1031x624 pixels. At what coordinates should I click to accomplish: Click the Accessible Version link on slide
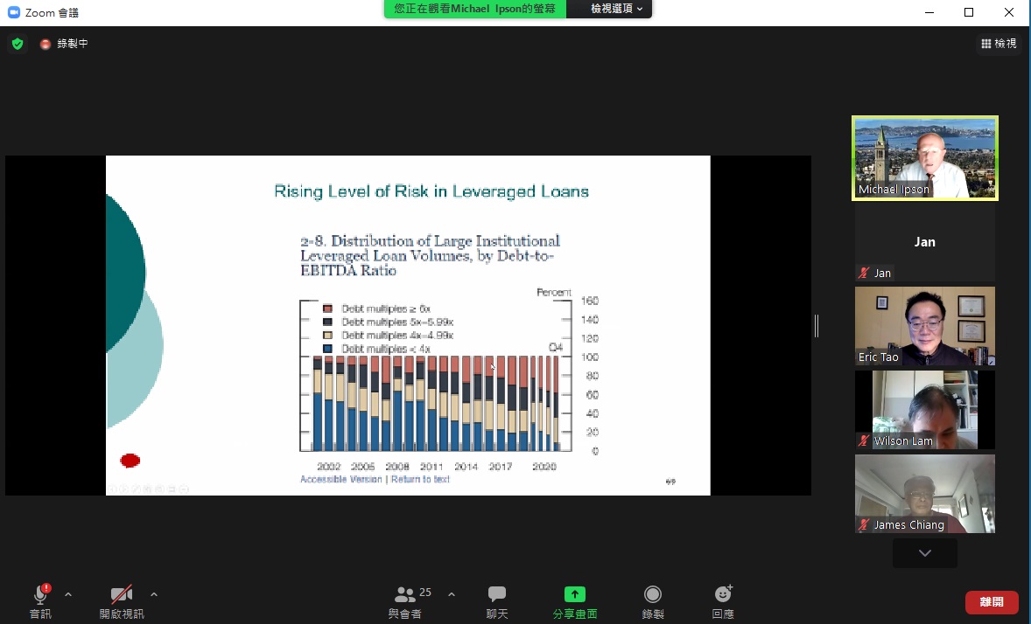tap(340, 479)
